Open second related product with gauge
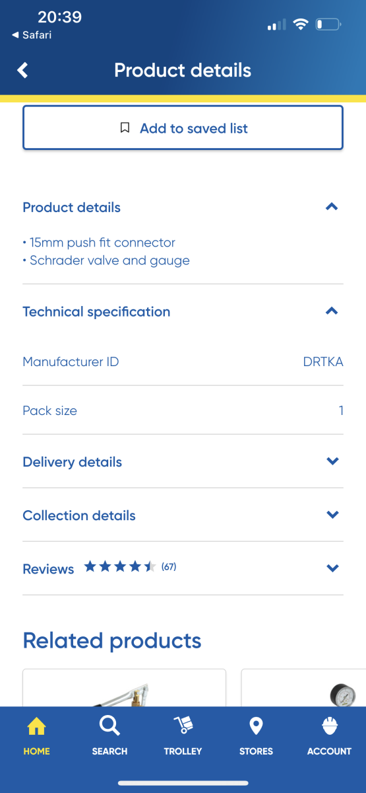This screenshot has height=793, width=366. (303, 687)
